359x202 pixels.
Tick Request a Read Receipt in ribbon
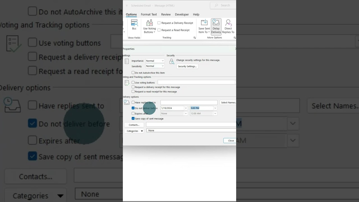click(159, 30)
